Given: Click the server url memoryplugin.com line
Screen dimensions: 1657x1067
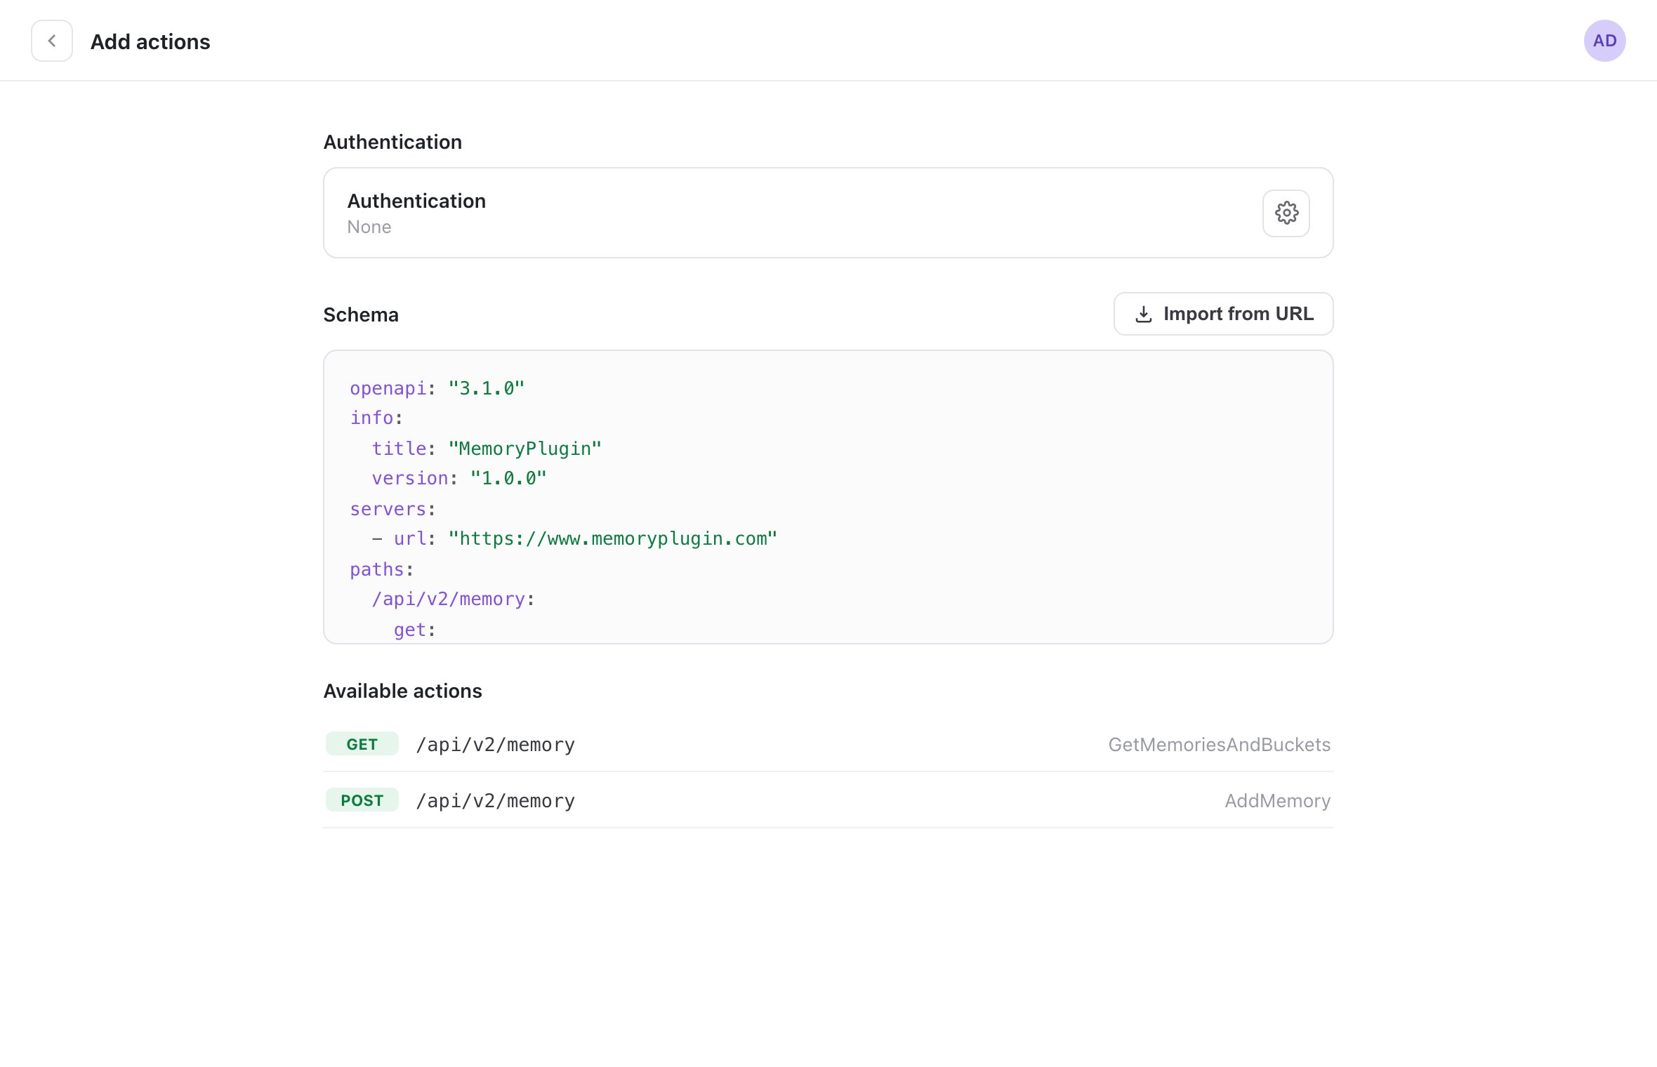Looking at the screenshot, I should click(574, 538).
